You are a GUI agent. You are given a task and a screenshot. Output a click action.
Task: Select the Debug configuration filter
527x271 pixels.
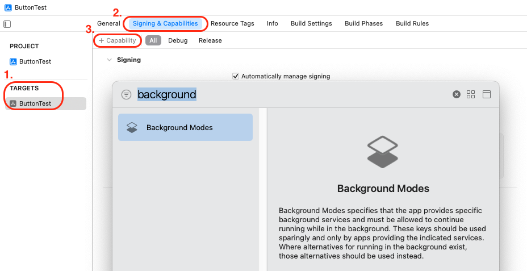point(178,40)
